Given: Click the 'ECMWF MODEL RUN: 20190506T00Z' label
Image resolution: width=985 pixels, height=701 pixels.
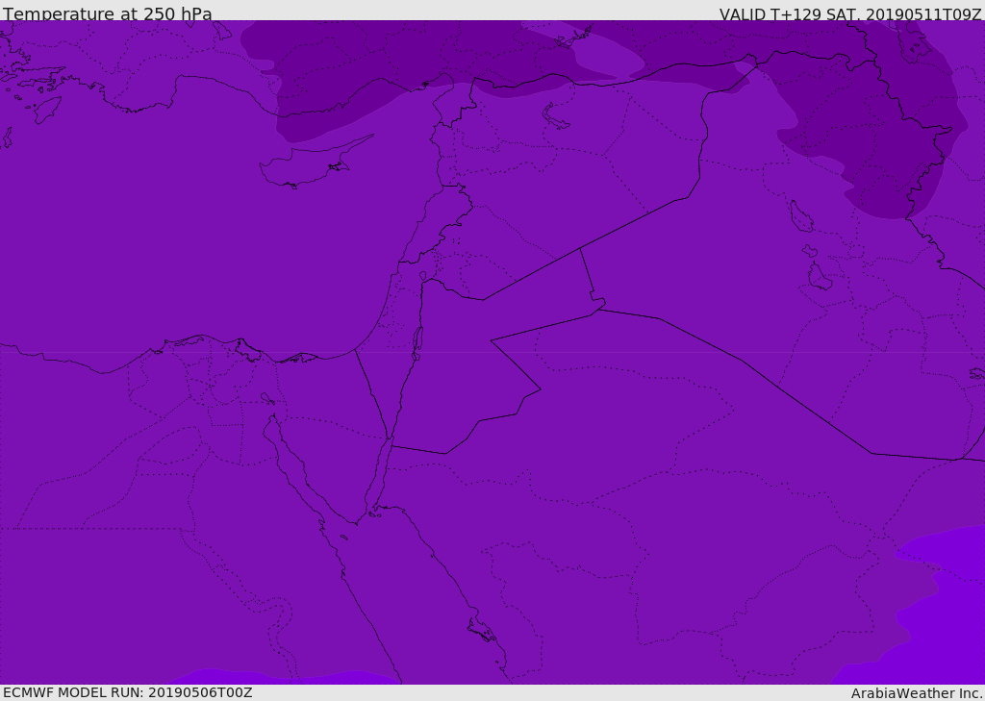Looking at the screenshot, I should tap(128, 692).
